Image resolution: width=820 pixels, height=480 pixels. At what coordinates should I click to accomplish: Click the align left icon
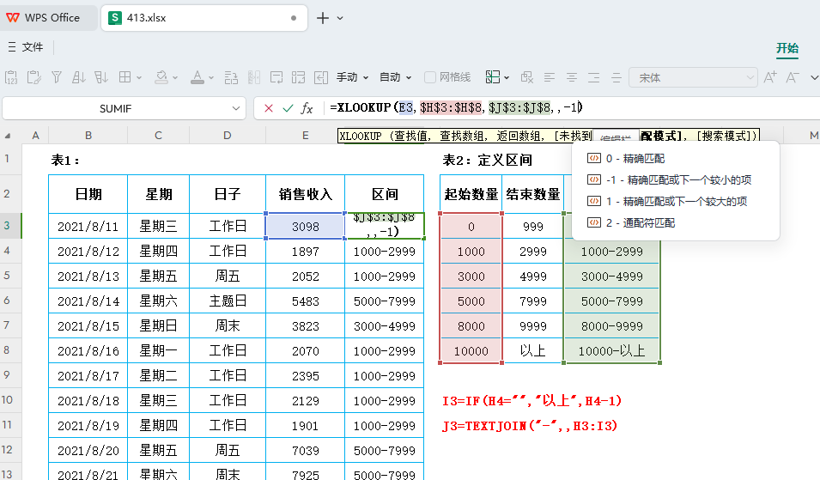[x=550, y=77]
